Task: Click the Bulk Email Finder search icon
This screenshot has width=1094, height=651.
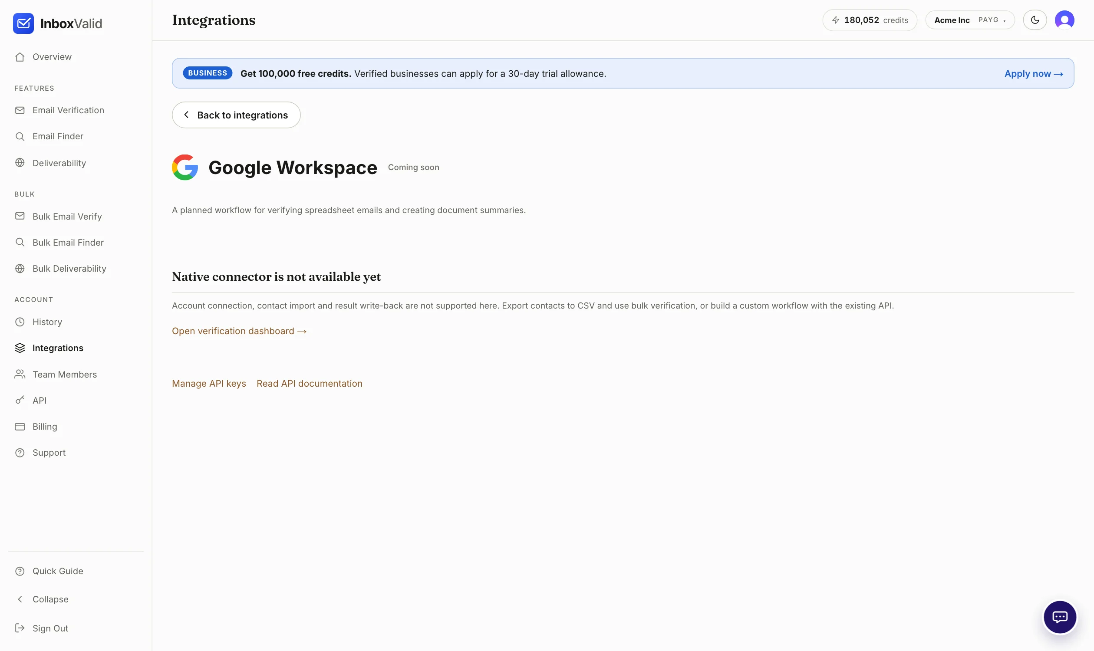Action: [20, 242]
